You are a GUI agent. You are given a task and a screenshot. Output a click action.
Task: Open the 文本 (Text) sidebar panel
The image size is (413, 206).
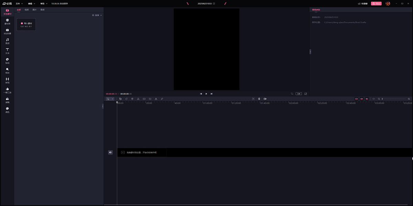(x=7, y=51)
